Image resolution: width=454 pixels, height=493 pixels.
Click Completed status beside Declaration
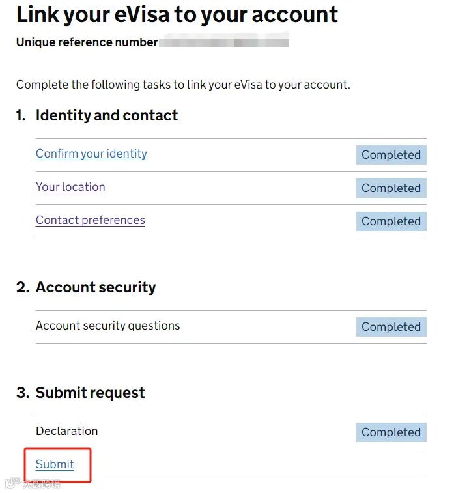tap(391, 432)
